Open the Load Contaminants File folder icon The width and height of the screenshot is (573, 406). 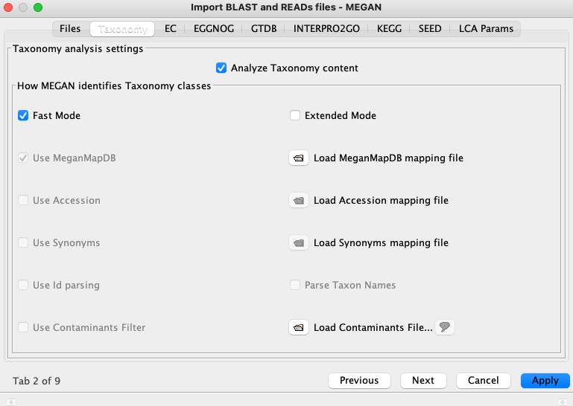pos(299,327)
